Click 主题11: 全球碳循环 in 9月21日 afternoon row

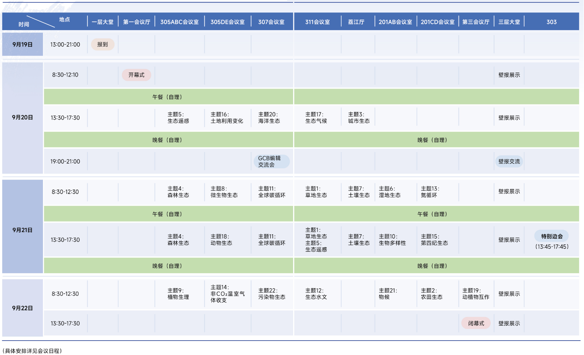click(x=272, y=240)
